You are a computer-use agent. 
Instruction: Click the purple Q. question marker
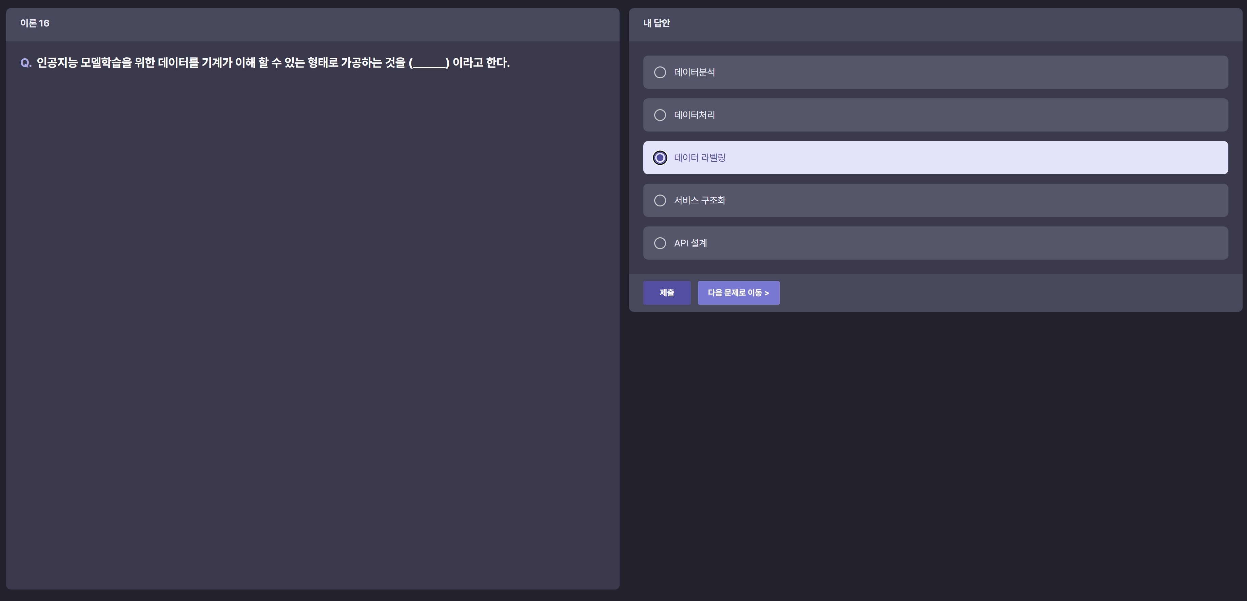[x=26, y=63]
